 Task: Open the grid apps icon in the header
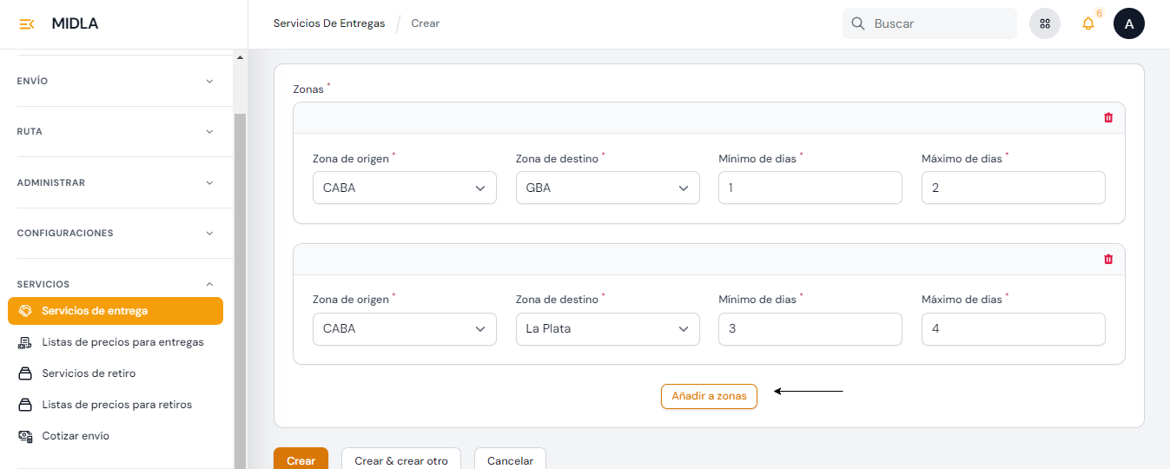1045,23
